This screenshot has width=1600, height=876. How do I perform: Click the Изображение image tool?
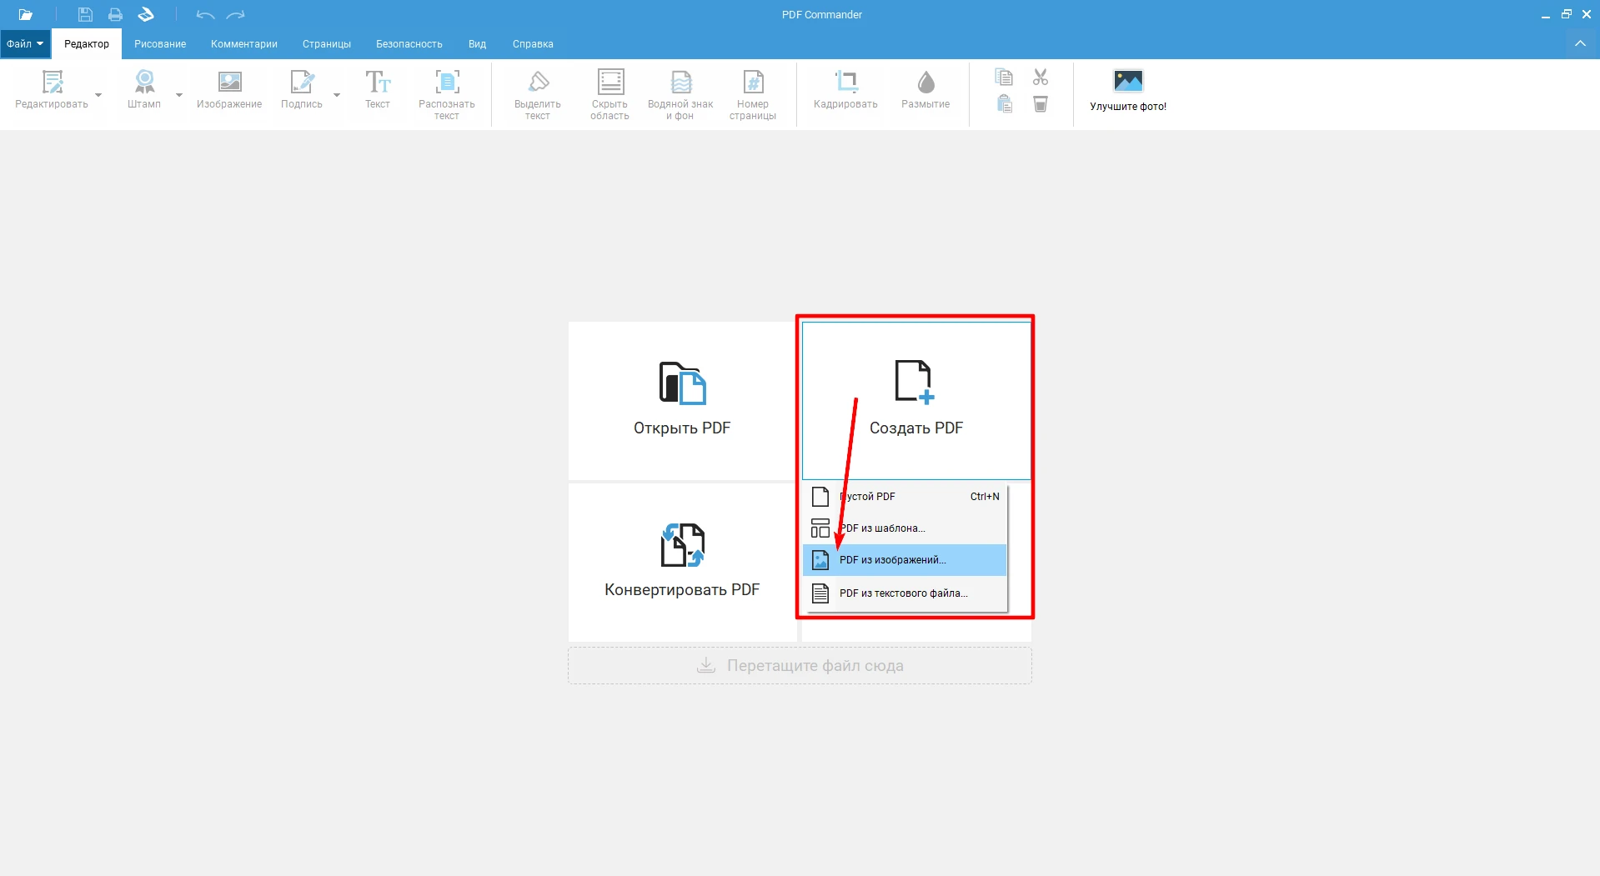[x=229, y=89]
